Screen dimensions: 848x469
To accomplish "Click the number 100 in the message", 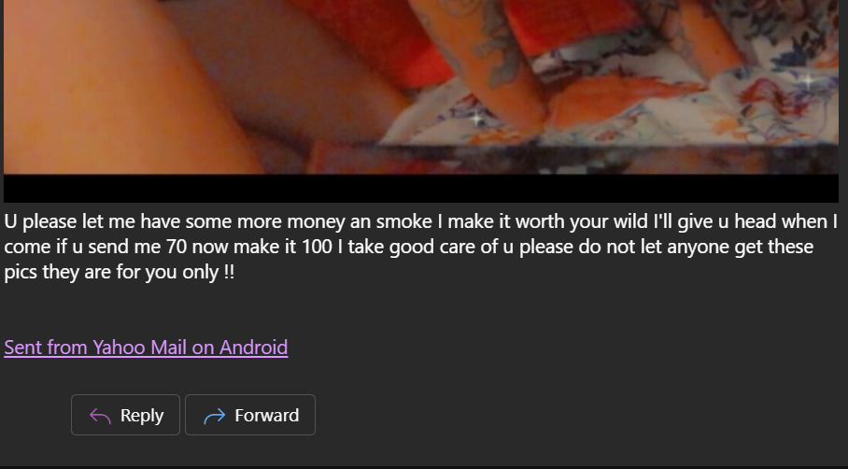I will tap(317, 247).
